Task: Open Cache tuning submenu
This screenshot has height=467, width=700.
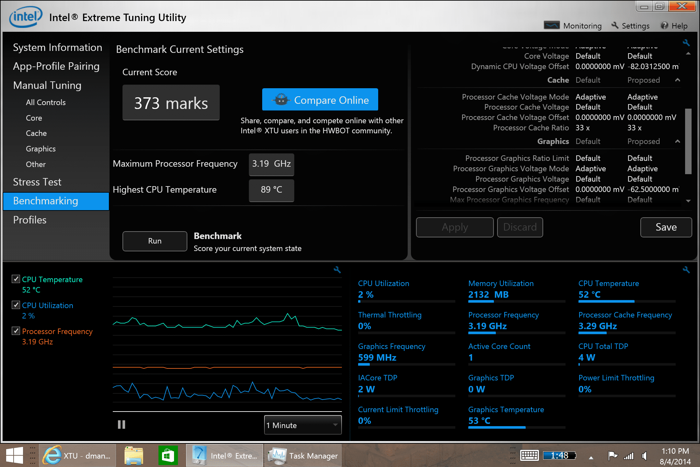Action: [x=36, y=133]
